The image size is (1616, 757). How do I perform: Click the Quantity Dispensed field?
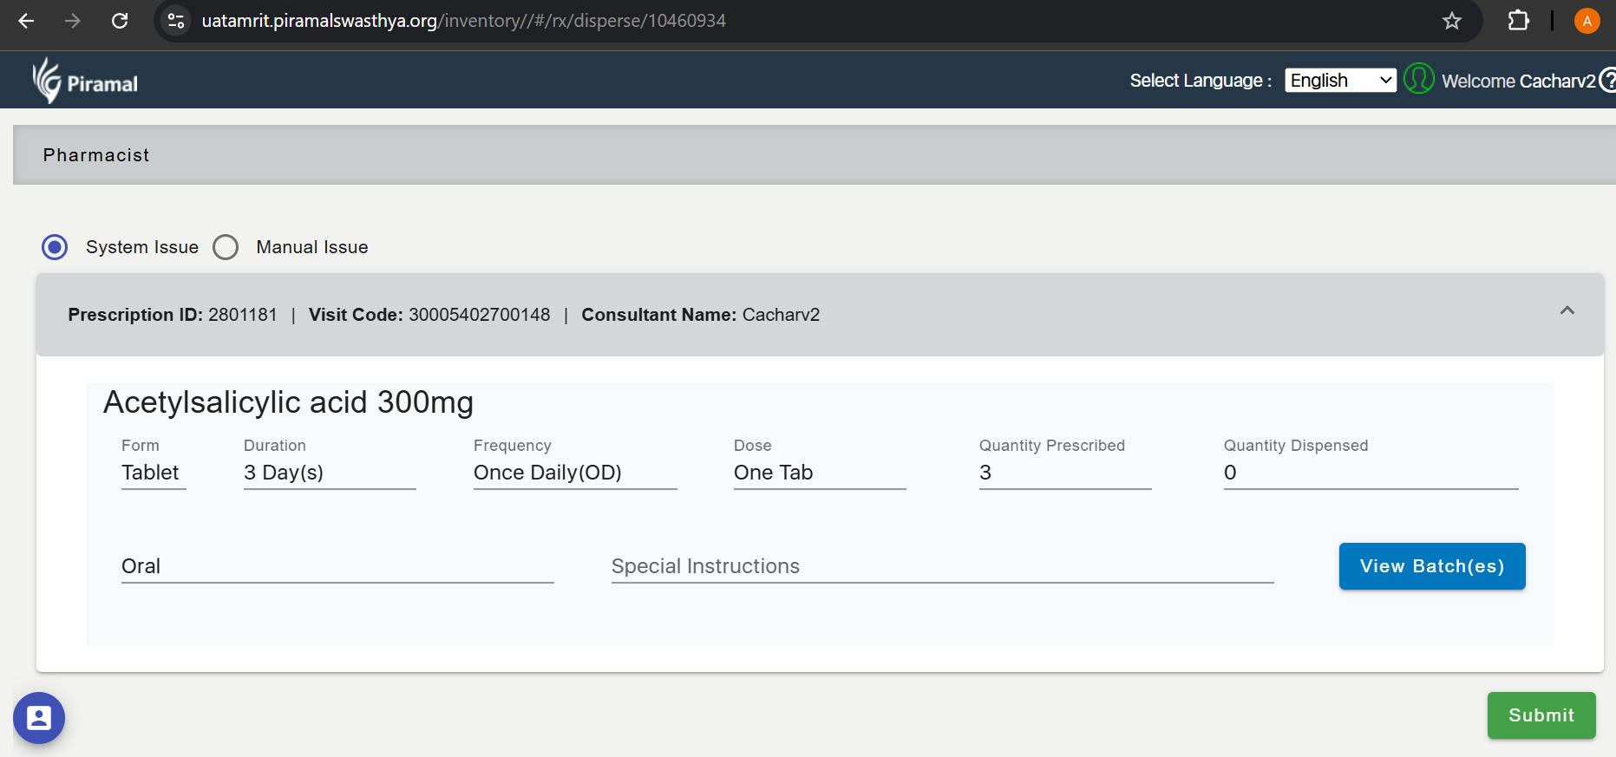[x=1370, y=473]
